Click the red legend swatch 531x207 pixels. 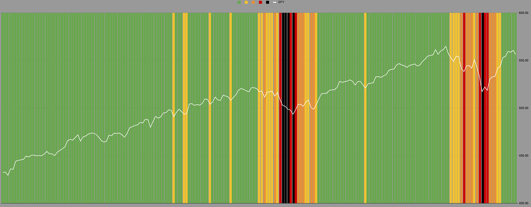[x=260, y=2]
